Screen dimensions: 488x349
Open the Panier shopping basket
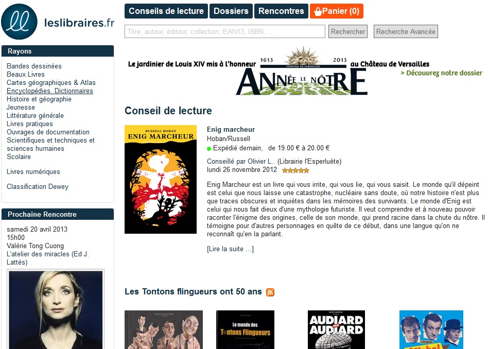pyautogui.click(x=337, y=11)
